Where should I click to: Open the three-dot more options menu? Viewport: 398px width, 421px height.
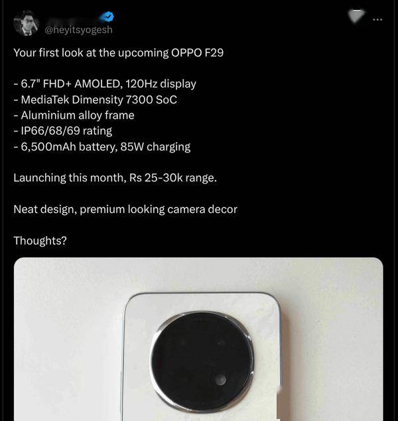[377, 19]
